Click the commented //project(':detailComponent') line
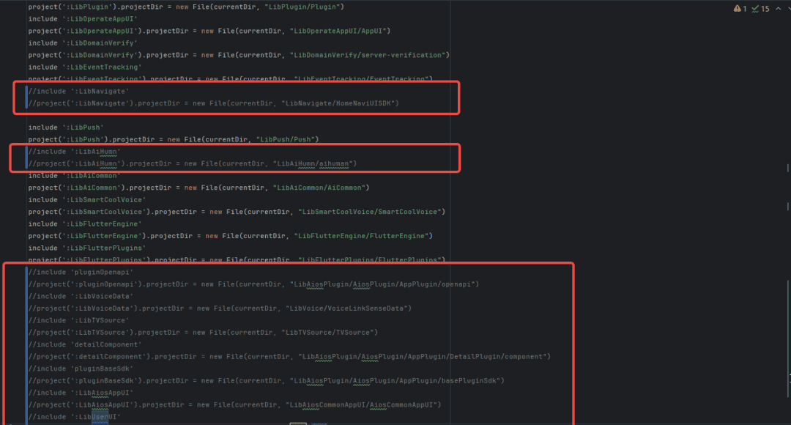This screenshot has width=791, height=425. coord(289,357)
